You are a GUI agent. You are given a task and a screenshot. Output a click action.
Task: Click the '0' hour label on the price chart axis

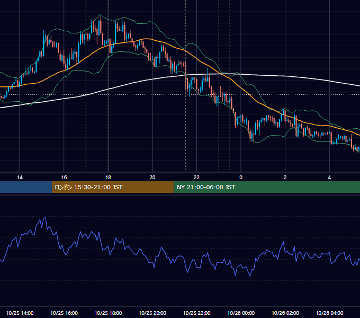coord(241,178)
